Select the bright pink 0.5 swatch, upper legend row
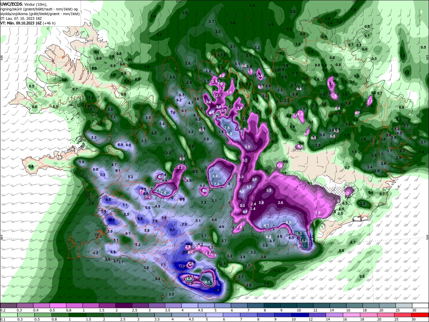This screenshot has height=322, width=429. (58, 306)
